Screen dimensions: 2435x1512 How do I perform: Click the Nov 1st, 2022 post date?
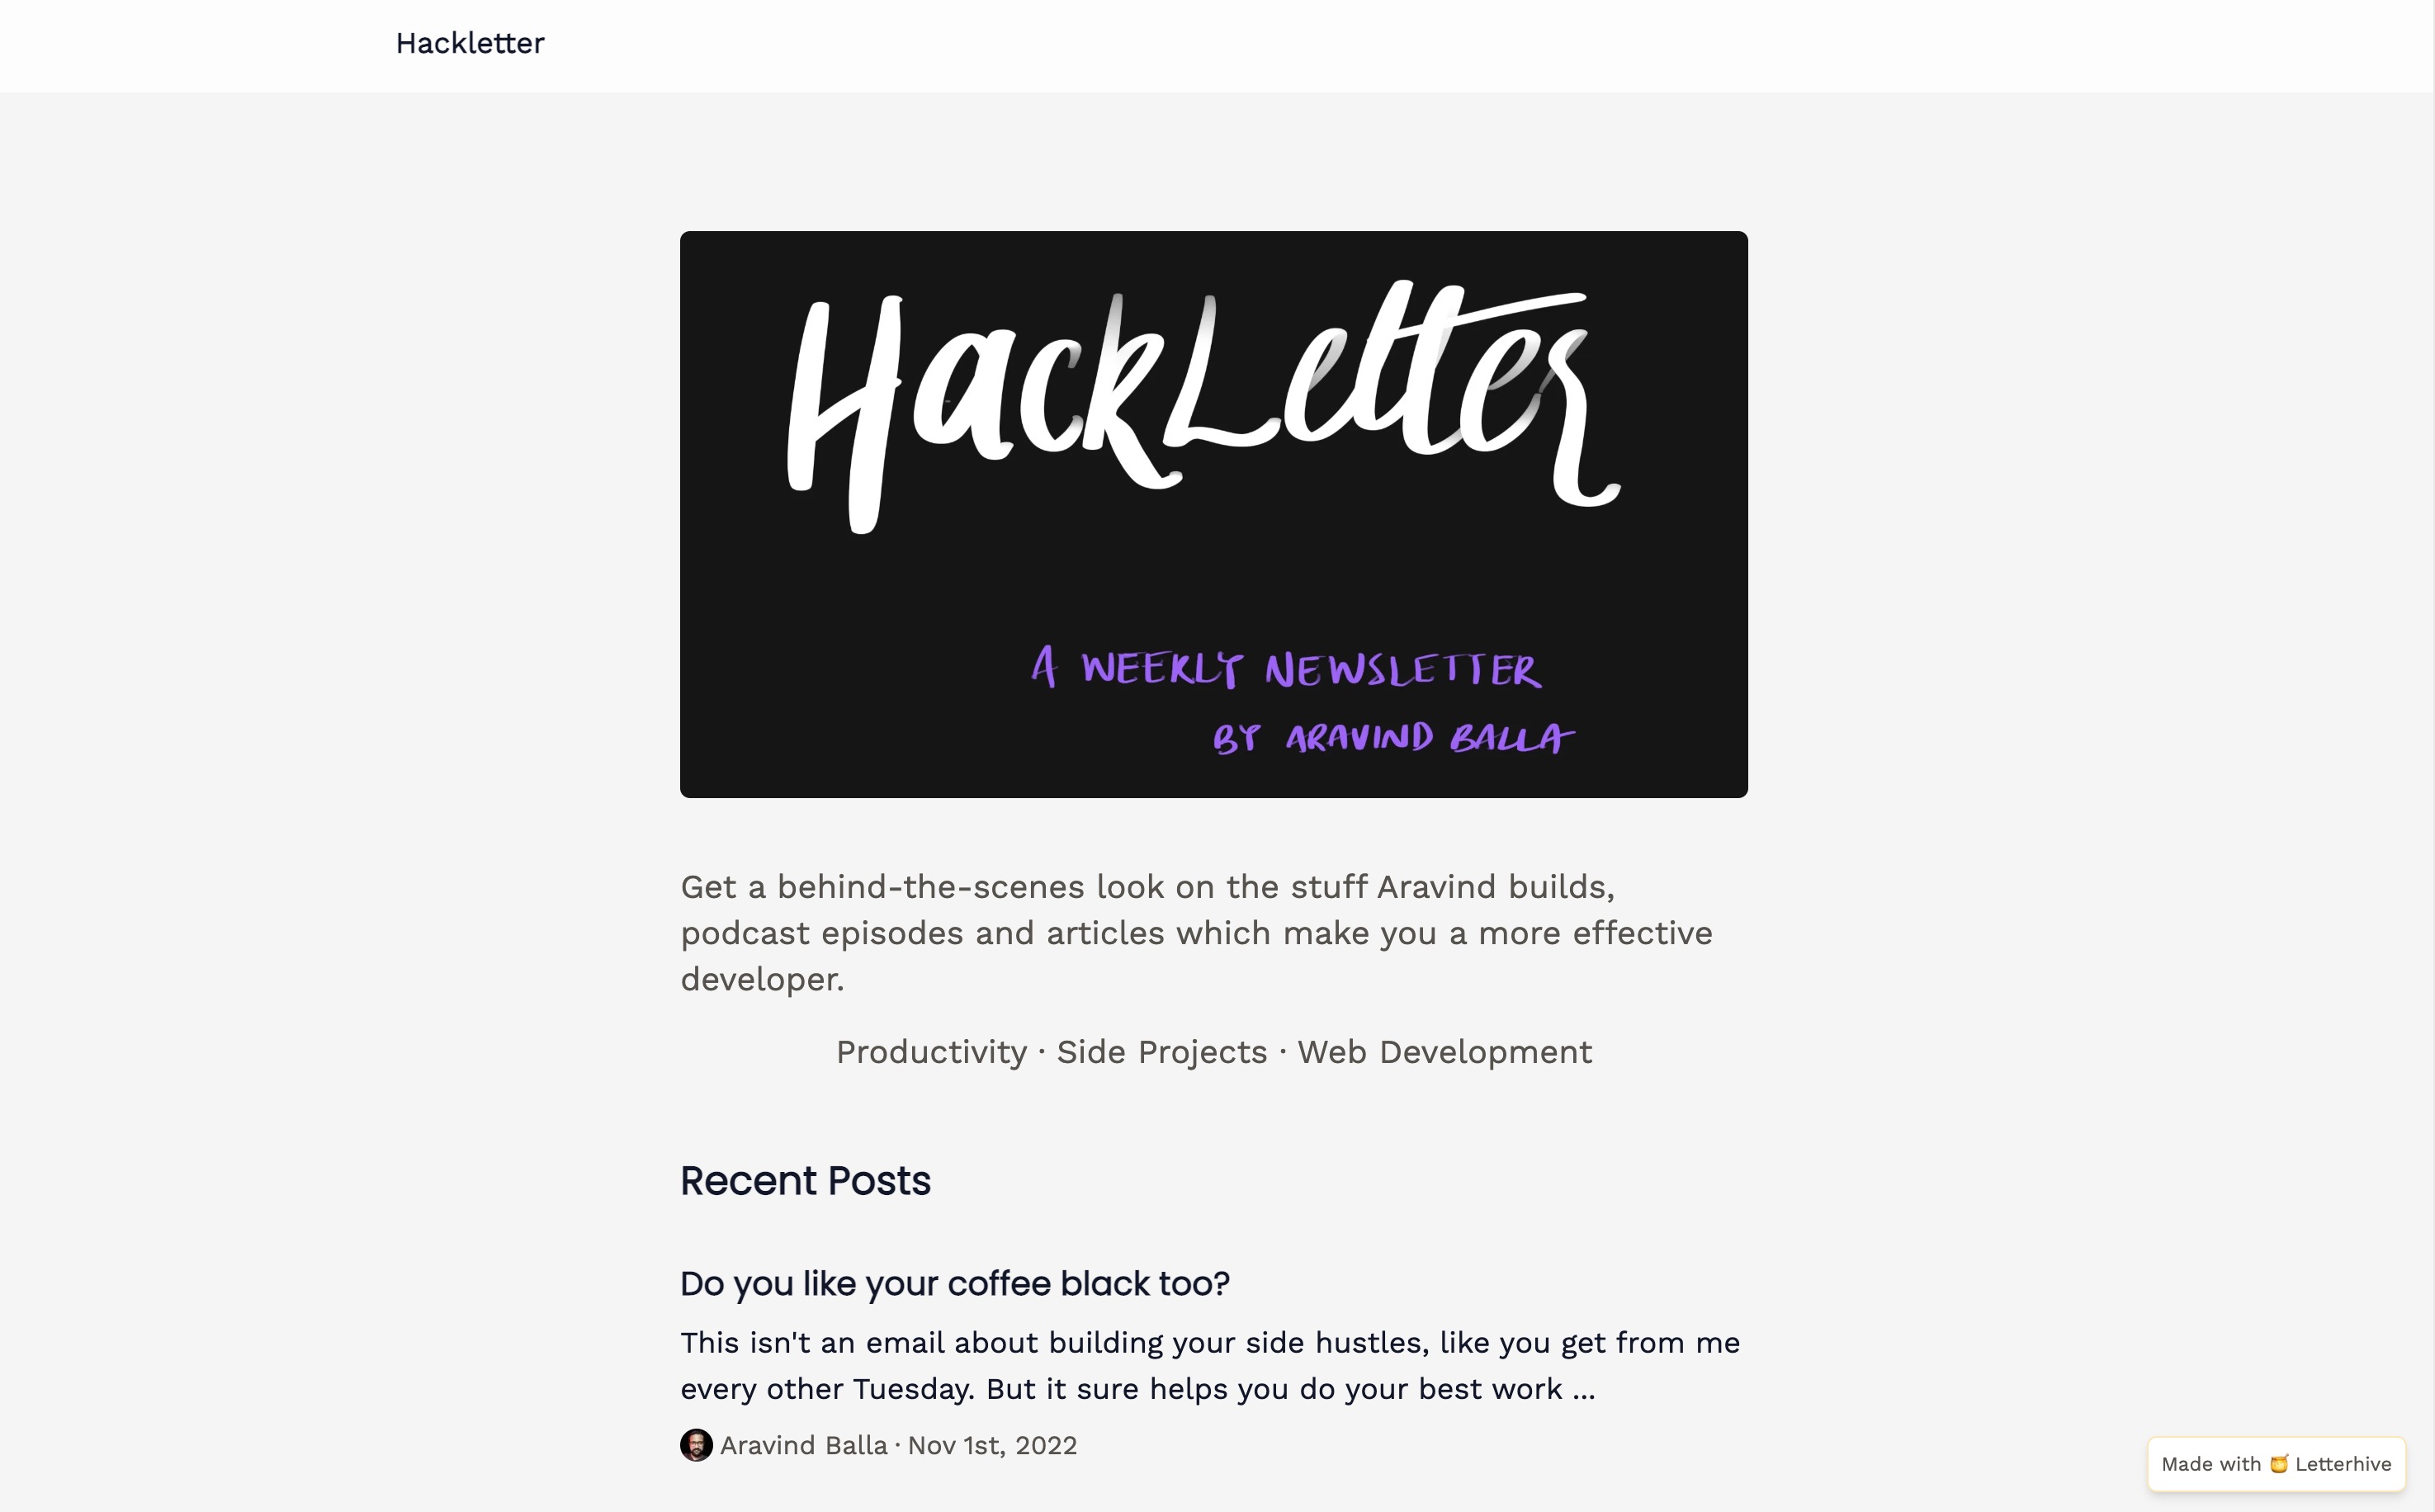(992, 1446)
